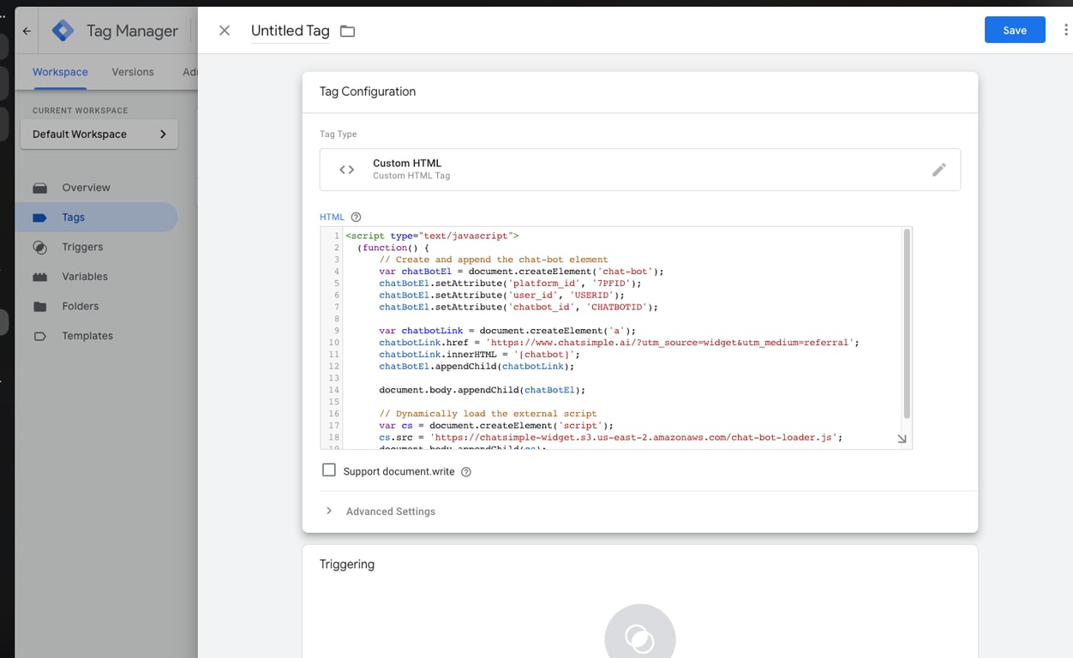Rename the Untitled Tag title field
This screenshot has width=1073, height=658.
(290, 31)
